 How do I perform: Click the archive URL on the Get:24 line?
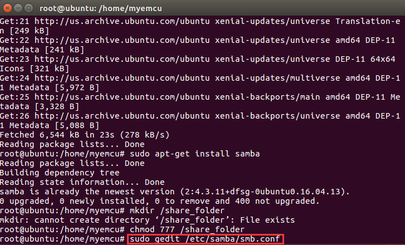(122, 78)
